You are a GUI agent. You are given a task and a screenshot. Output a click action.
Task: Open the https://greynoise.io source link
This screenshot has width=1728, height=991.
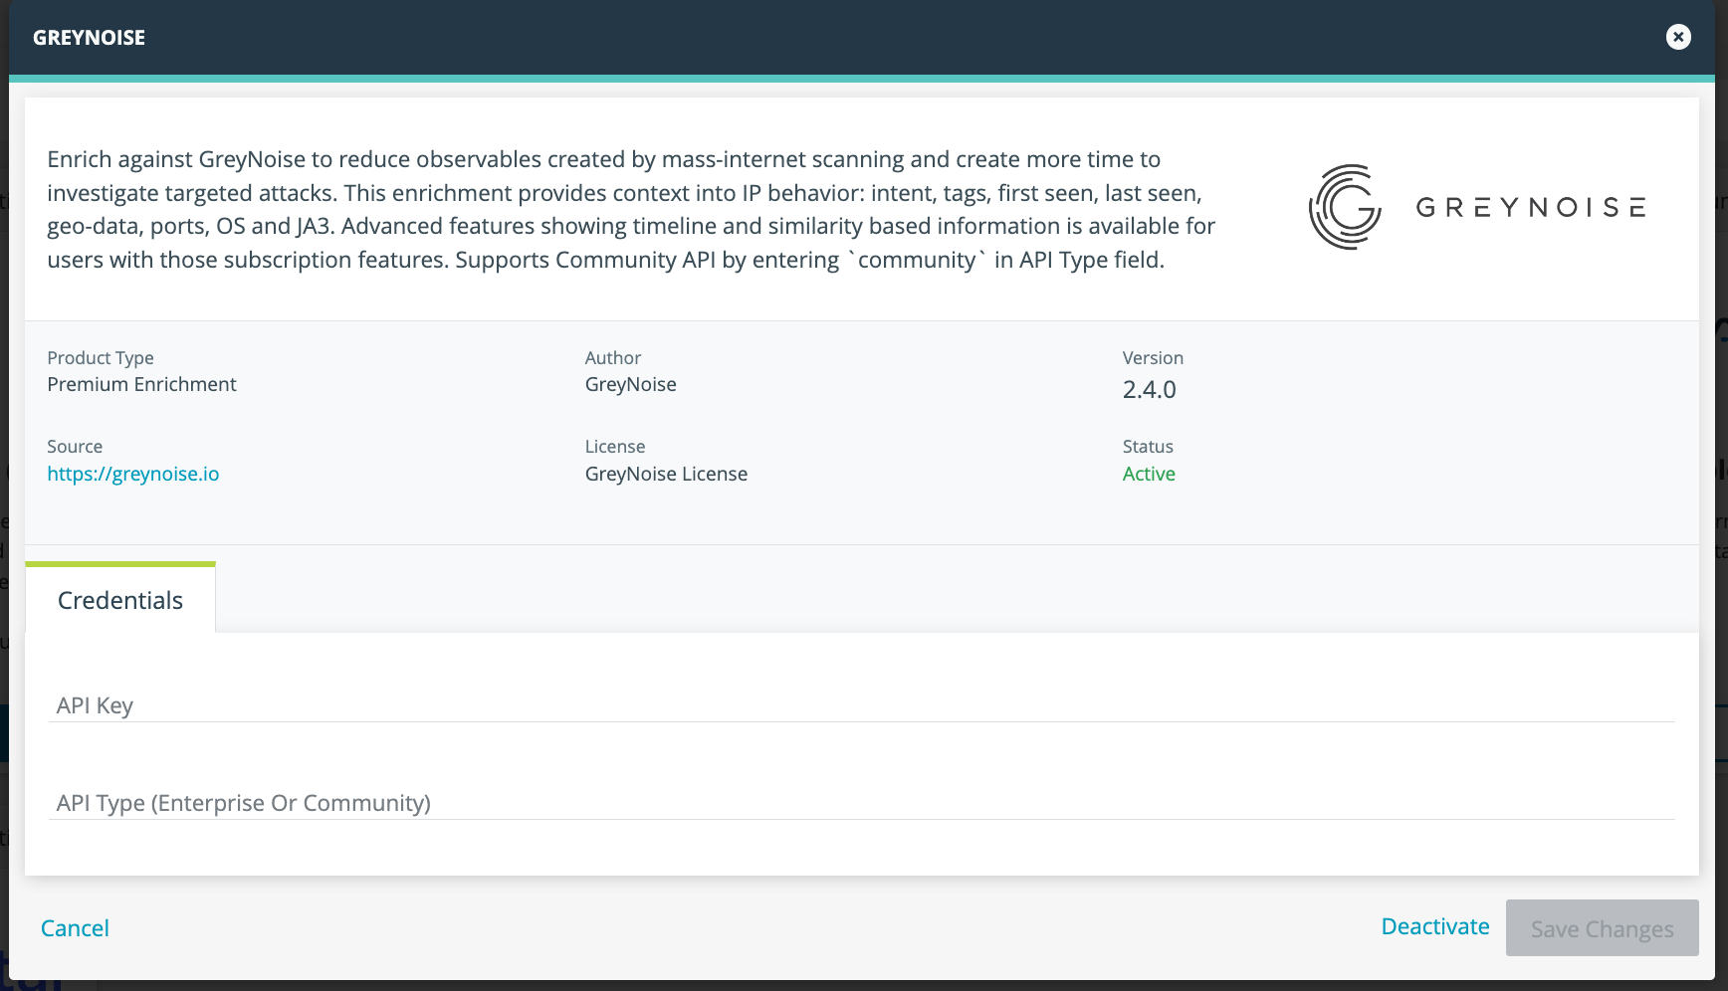(x=133, y=474)
